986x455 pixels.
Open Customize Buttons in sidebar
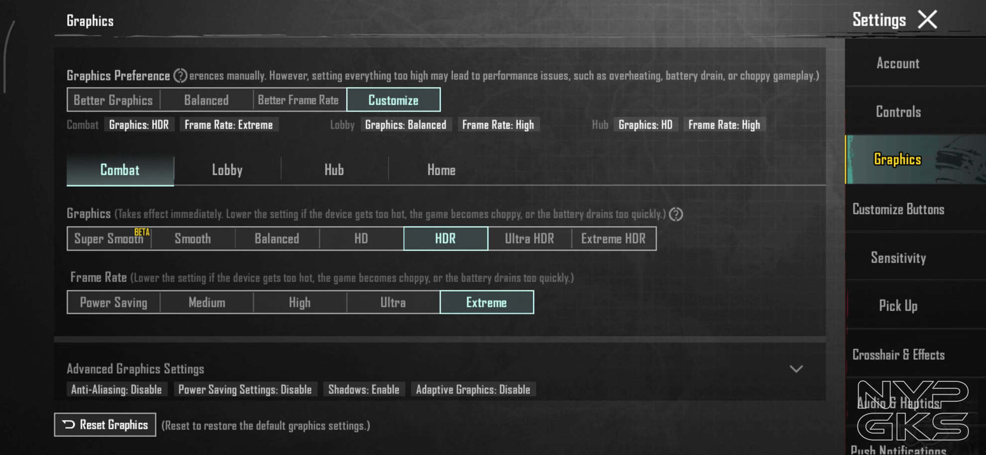coord(898,209)
